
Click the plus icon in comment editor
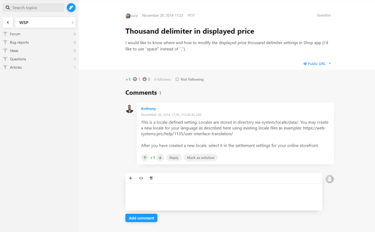pyautogui.click(x=130, y=178)
